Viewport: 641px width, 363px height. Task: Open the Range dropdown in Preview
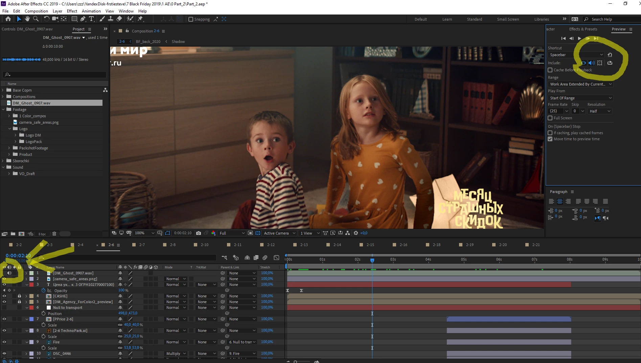580,84
